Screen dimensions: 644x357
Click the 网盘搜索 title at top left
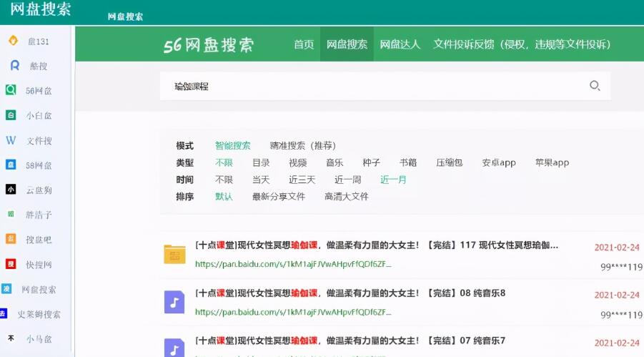pyautogui.click(x=40, y=9)
